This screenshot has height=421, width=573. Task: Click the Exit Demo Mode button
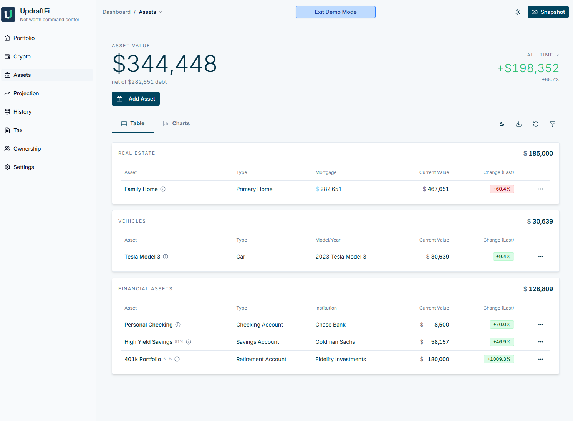pyautogui.click(x=335, y=12)
